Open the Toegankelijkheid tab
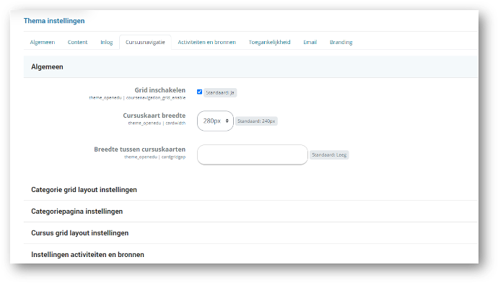498x283 pixels. 269,43
